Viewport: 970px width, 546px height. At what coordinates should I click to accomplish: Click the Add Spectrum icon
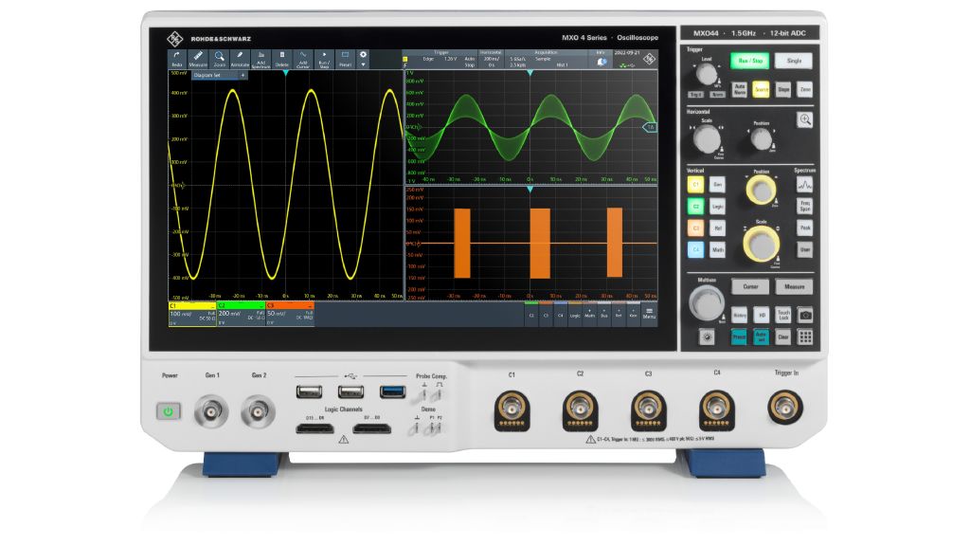(x=261, y=59)
